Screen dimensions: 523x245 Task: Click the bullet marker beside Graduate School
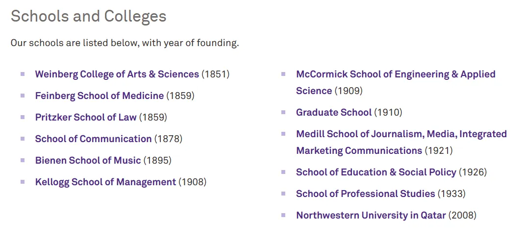(x=283, y=112)
